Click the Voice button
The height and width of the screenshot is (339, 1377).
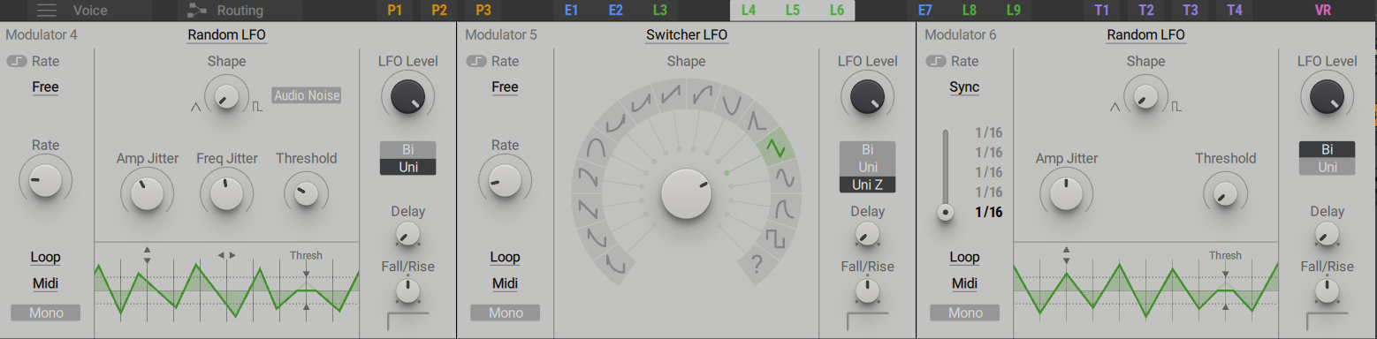point(90,11)
